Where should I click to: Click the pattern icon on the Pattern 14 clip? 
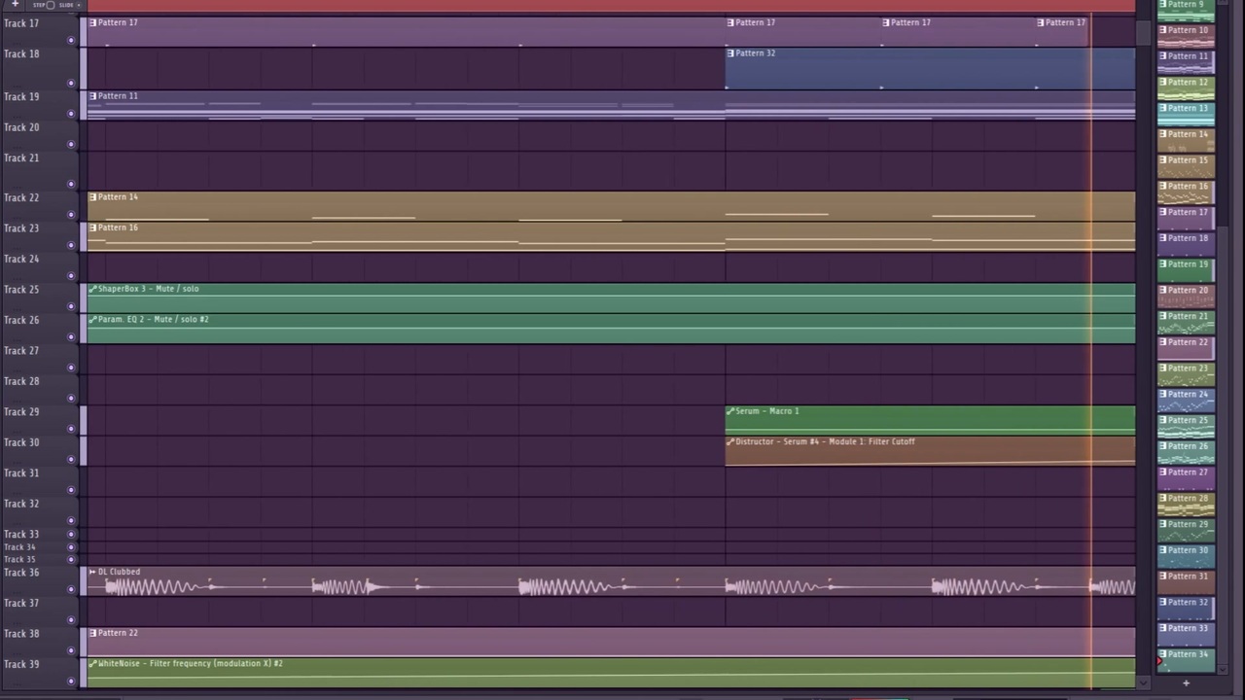[92, 197]
